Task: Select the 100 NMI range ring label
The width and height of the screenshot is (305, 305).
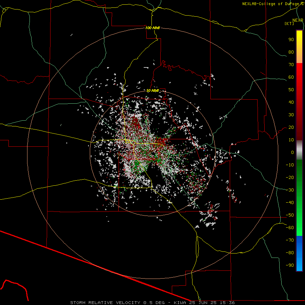Action: [x=152, y=28]
